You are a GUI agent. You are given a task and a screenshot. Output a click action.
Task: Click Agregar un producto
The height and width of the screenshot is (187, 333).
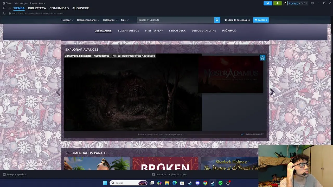point(17,175)
